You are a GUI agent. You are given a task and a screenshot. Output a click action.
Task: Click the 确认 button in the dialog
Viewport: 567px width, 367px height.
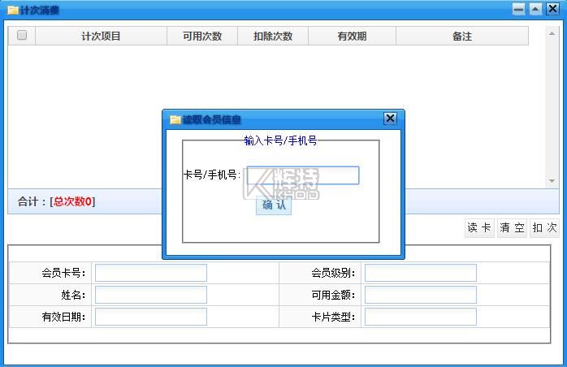274,205
